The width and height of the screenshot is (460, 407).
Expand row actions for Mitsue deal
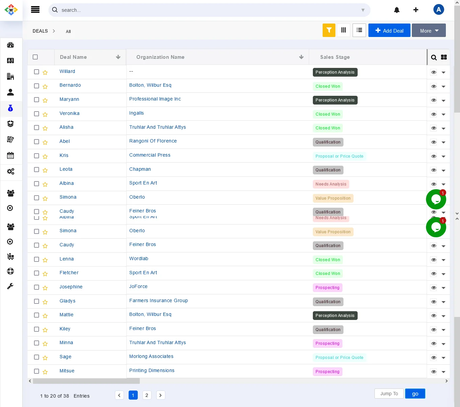pyautogui.click(x=443, y=372)
